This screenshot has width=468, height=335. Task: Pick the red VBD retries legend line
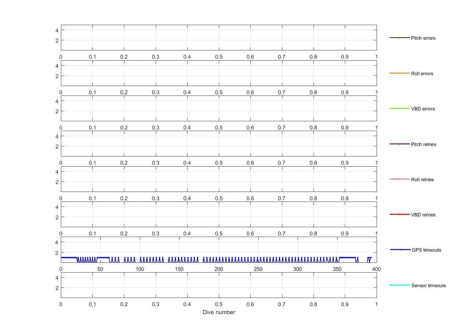click(x=400, y=214)
